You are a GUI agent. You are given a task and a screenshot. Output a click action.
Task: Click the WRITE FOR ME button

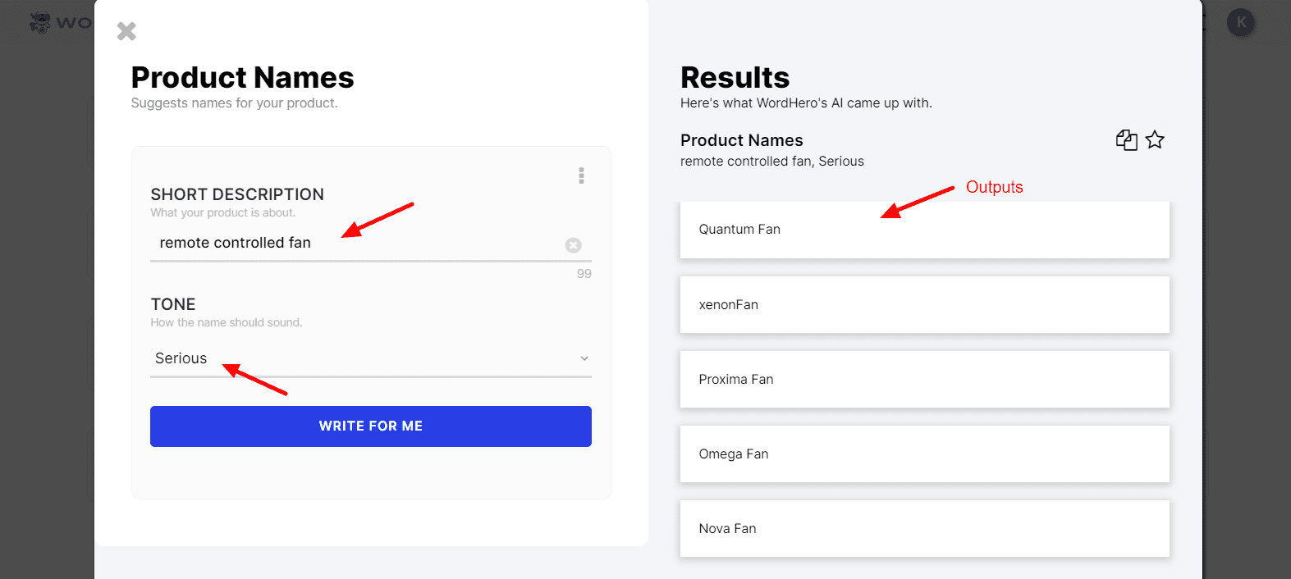click(371, 426)
